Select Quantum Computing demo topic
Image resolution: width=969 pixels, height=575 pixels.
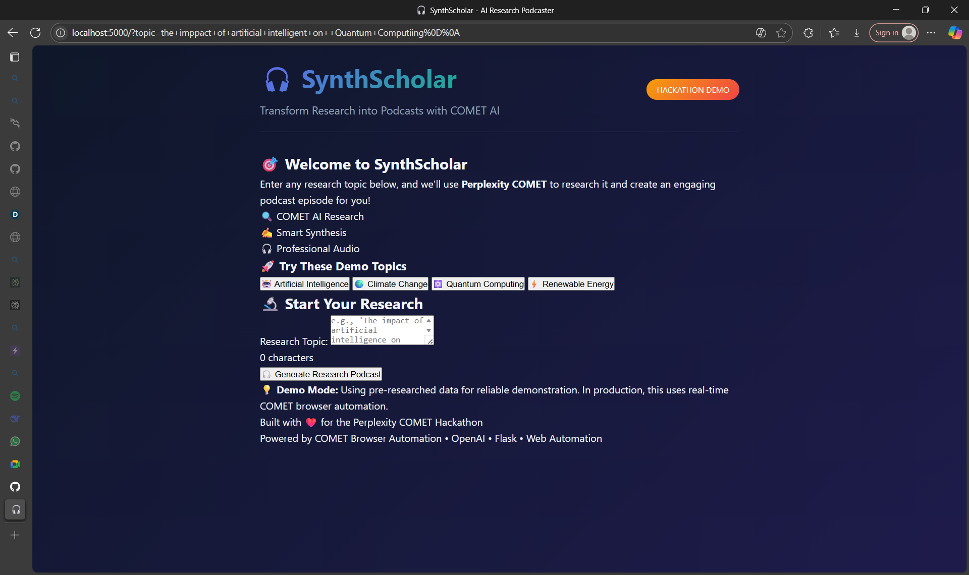(478, 284)
